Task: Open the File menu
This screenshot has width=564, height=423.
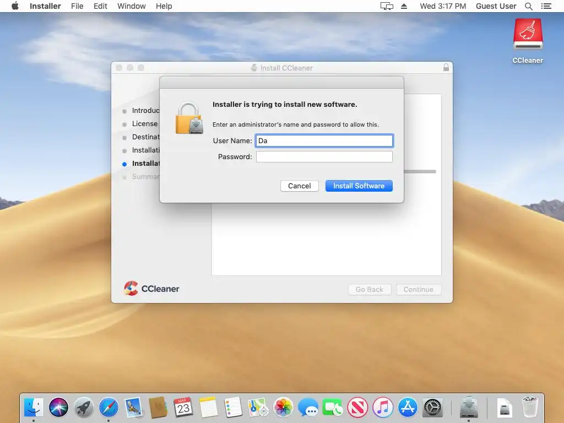Action: (77, 6)
